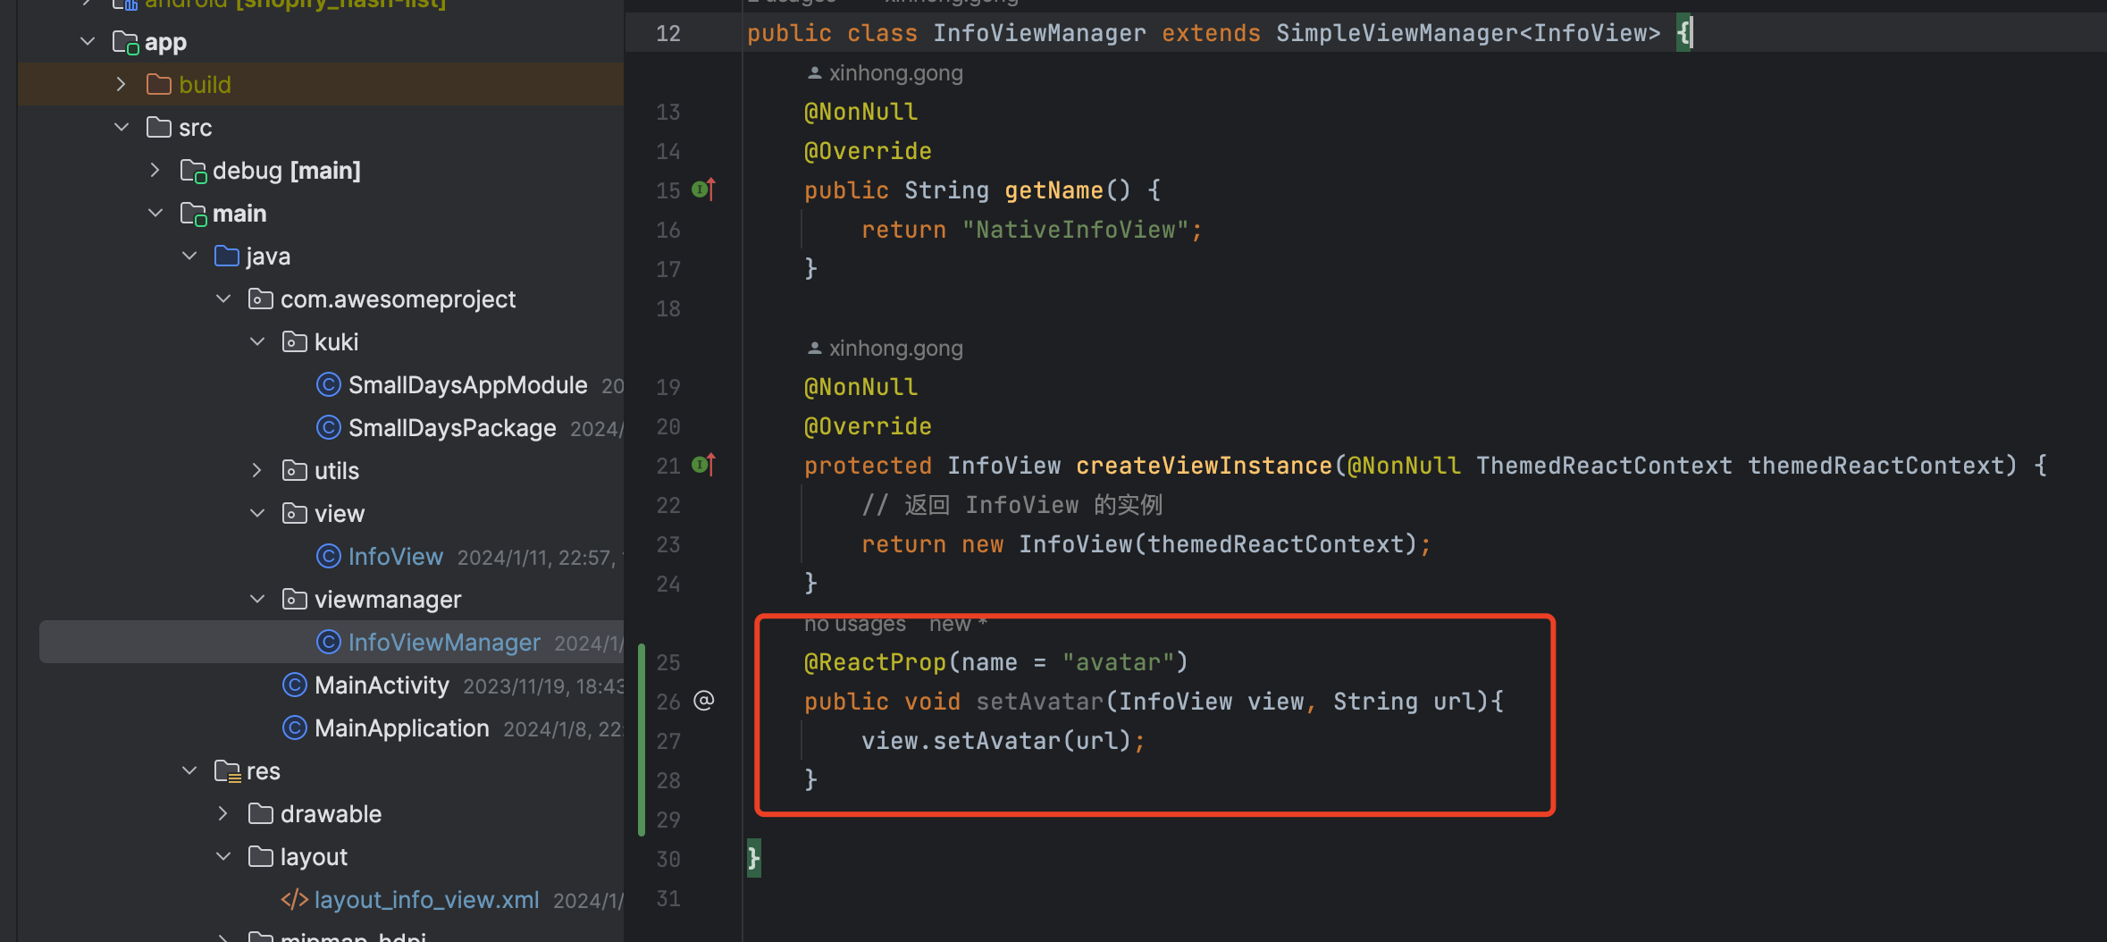
Task: Collapse the java folder chevron
Action: [189, 256]
